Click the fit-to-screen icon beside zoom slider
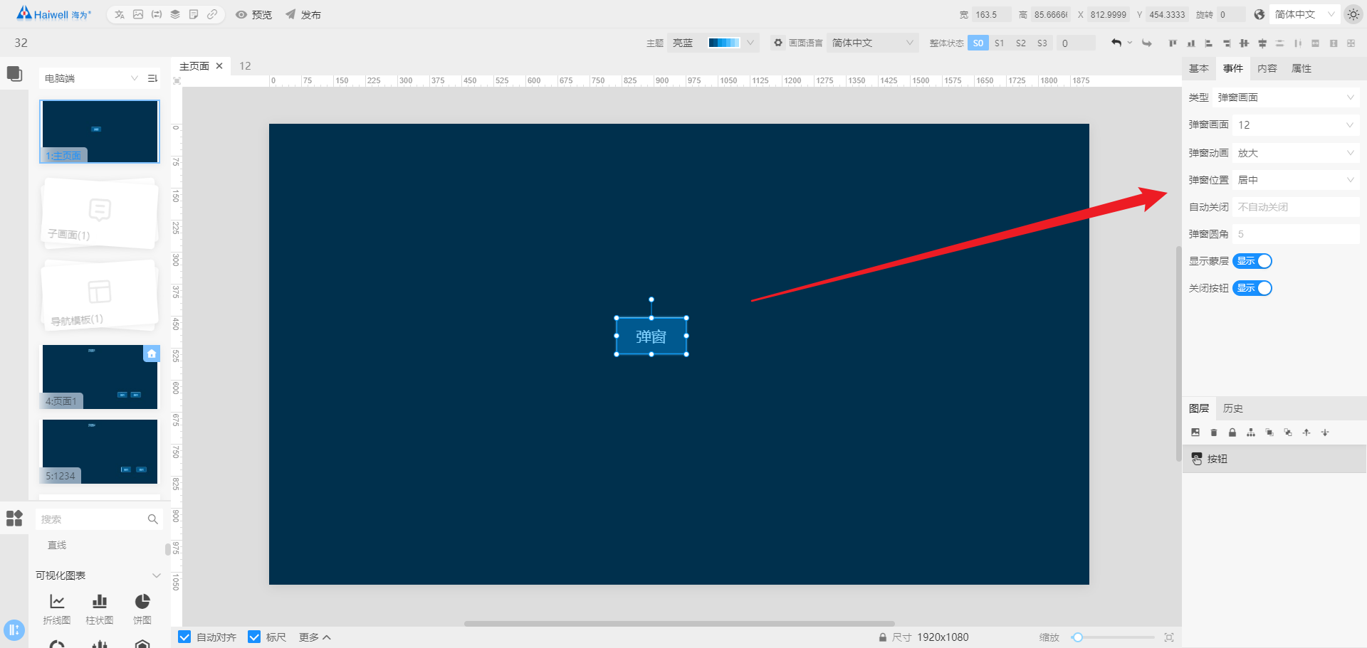 1168,637
